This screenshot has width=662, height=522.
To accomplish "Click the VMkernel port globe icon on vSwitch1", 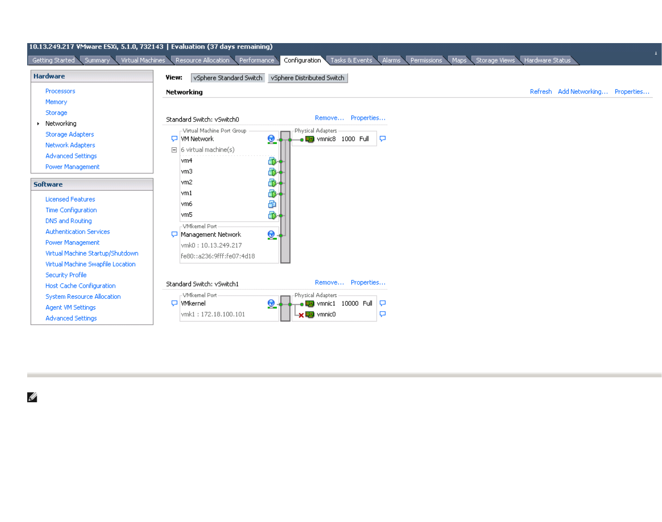I will click(271, 304).
